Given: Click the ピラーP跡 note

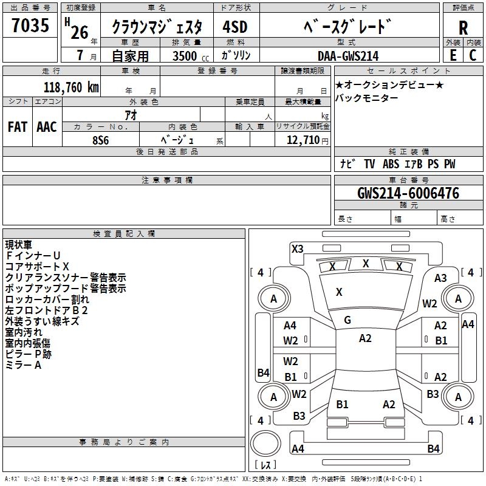Looking at the screenshot, I should click(x=28, y=354).
